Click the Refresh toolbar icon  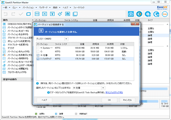(29, 14)
